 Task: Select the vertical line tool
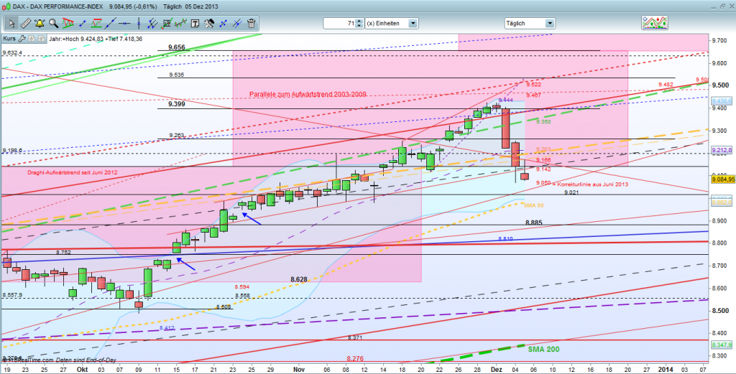tap(138, 22)
